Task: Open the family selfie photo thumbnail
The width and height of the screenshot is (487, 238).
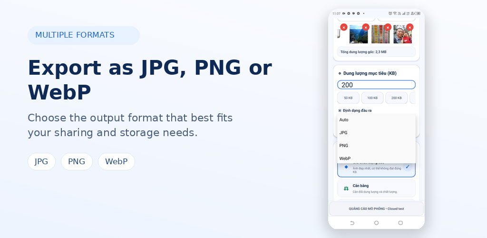Action: [403, 34]
